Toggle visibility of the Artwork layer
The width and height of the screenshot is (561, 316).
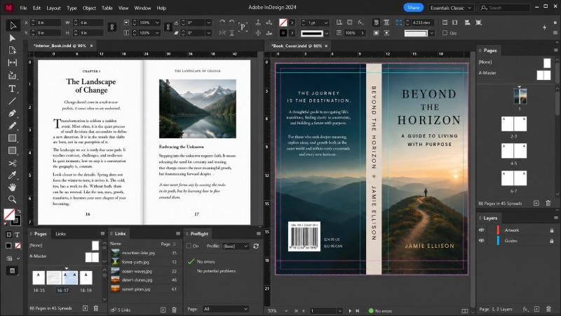pyautogui.click(x=482, y=230)
